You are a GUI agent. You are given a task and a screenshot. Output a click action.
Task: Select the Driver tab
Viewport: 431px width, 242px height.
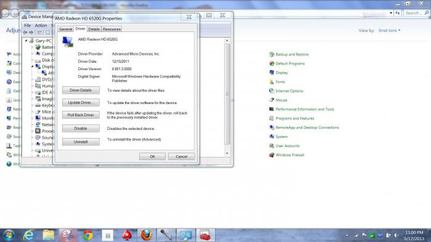click(x=80, y=28)
